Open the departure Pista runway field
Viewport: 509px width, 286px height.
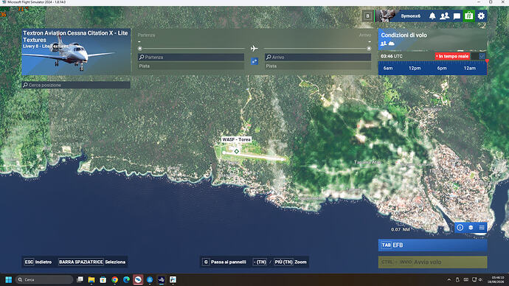tap(191, 66)
